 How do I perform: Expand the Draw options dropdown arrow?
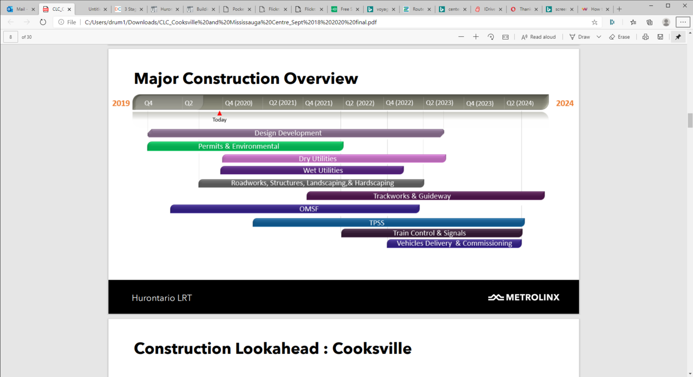[x=599, y=37]
